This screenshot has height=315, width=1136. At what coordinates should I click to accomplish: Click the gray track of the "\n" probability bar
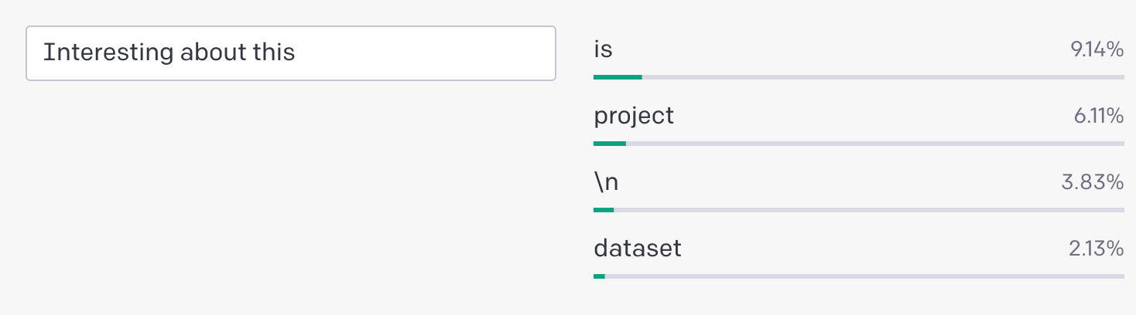point(867,209)
